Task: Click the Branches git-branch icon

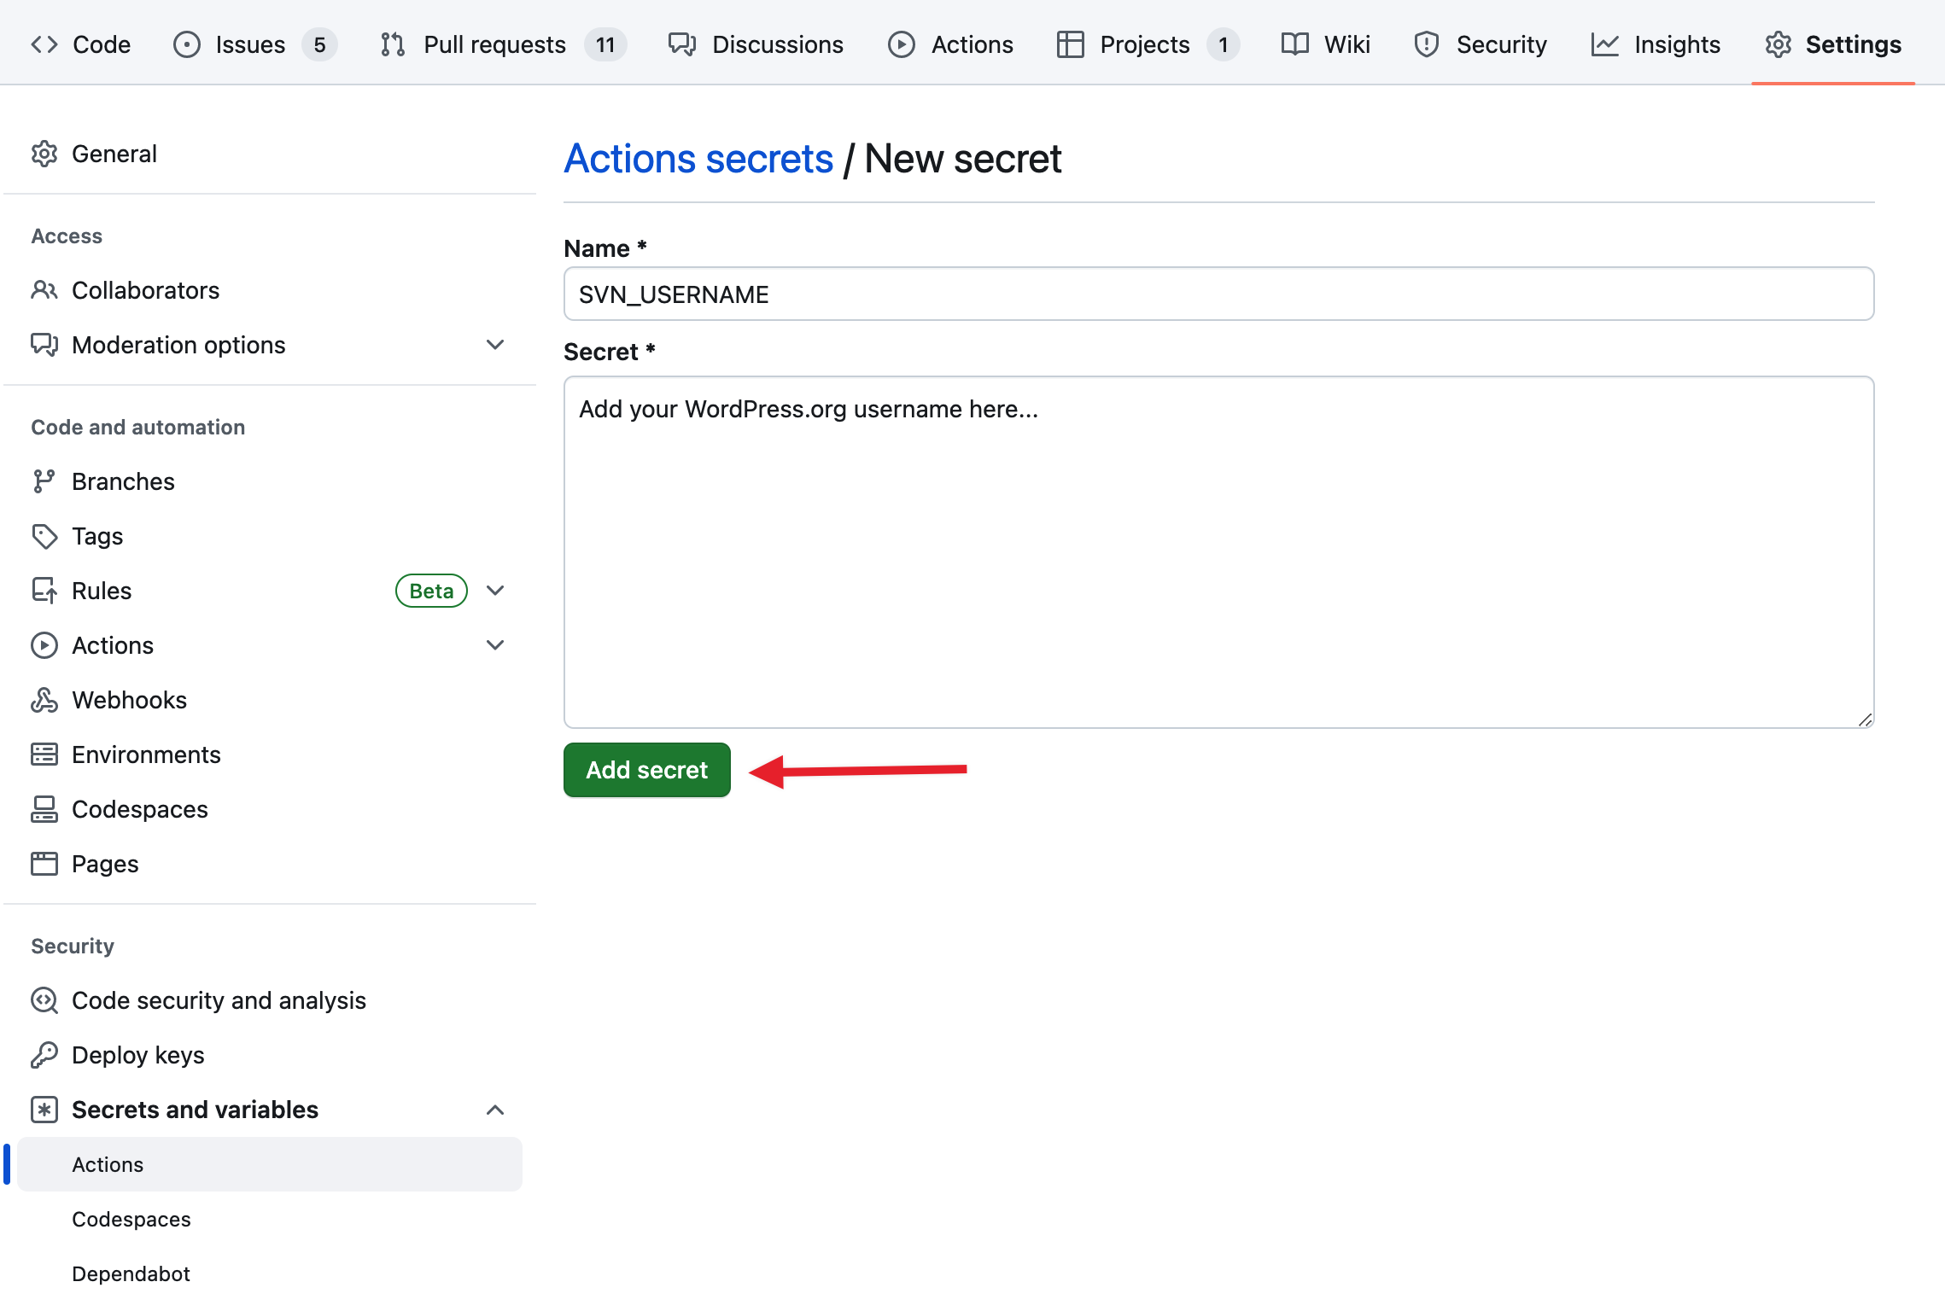Action: pos(44,481)
